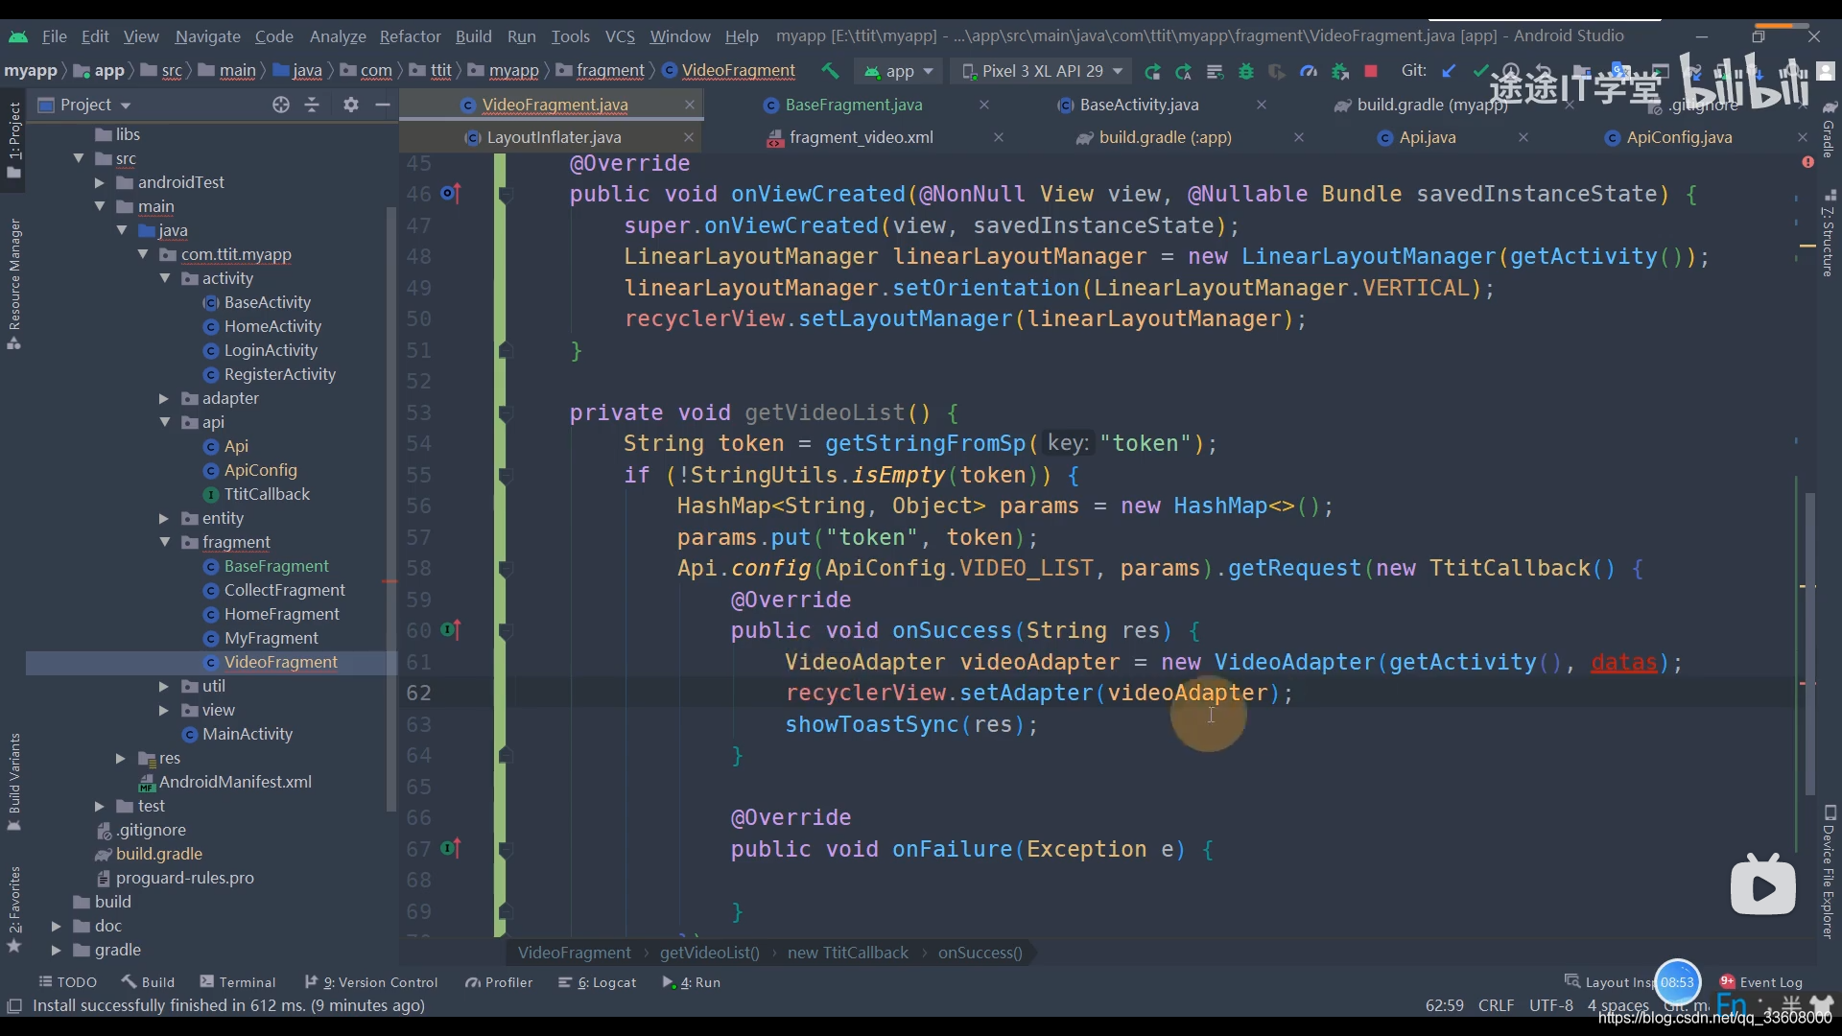Collapse the src folder in project tree
The image size is (1842, 1036).
(79, 158)
